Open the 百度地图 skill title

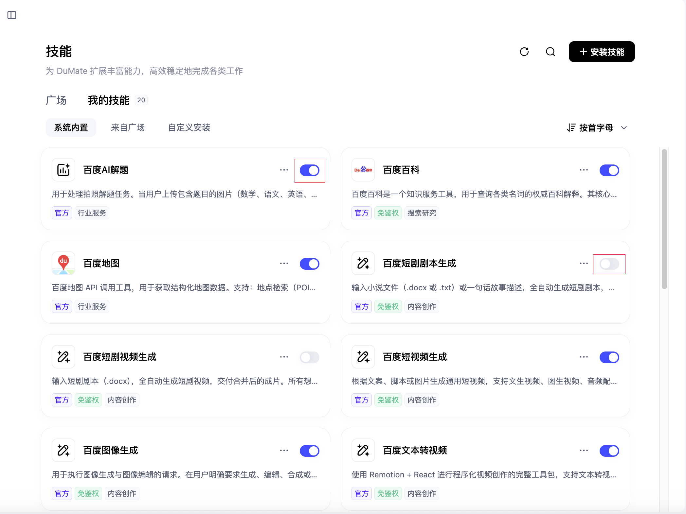(101, 264)
